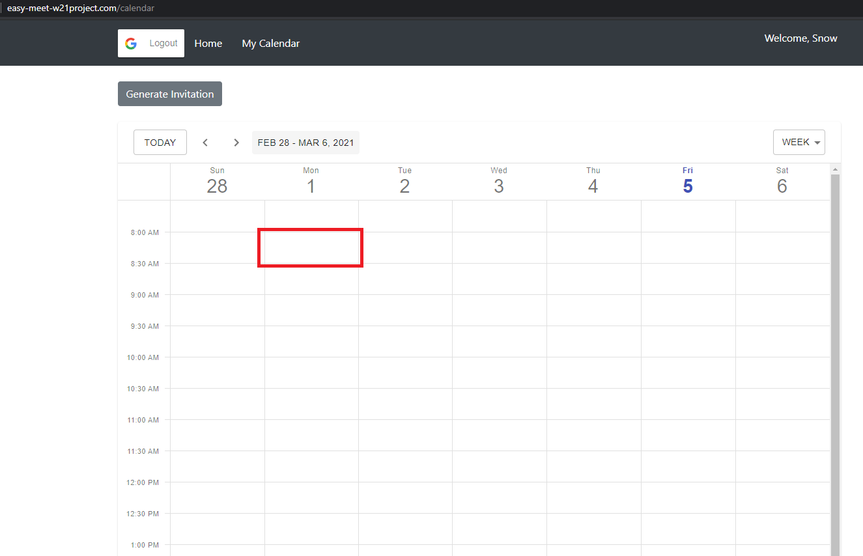Image resolution: width=863 pixels, height=556 pixels.
Task: Click the Fri 5 day header
Action: tap(688, 180)
